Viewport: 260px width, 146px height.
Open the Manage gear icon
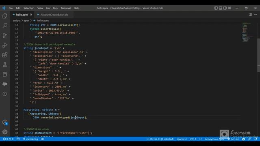tap(5, 132)
